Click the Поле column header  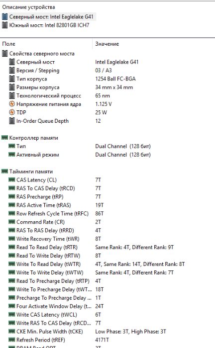click(x=8, y=44)
